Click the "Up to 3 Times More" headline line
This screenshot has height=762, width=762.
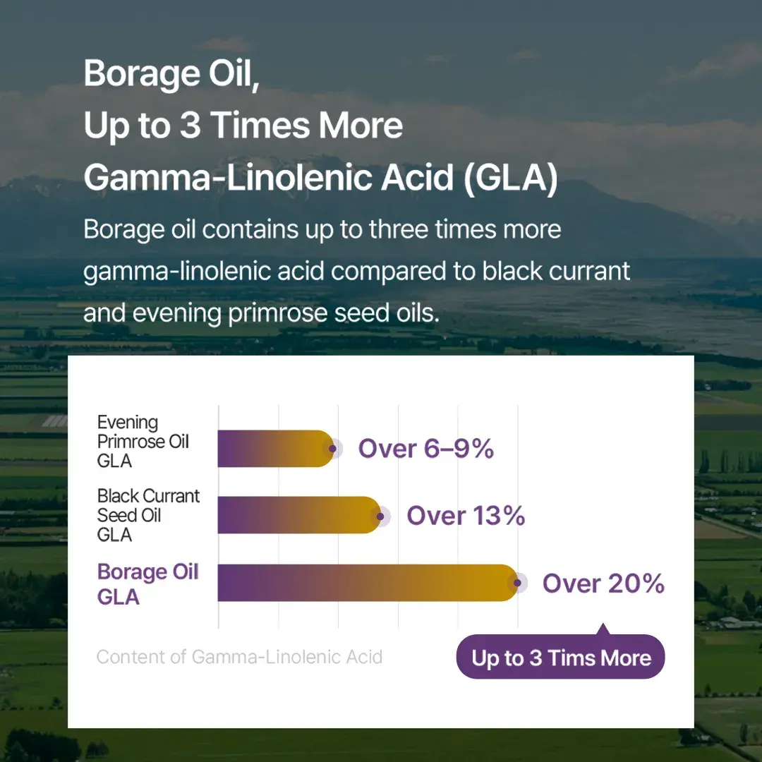pyautogui.click(x=243, y=126)
